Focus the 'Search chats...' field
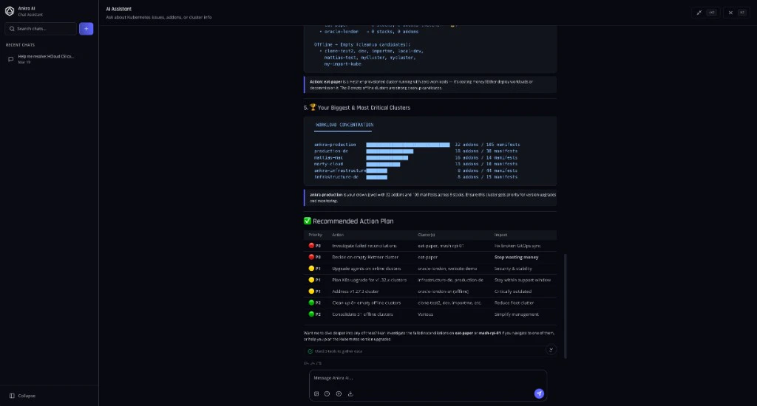 pos(41,29)
